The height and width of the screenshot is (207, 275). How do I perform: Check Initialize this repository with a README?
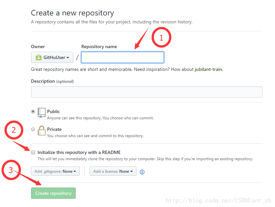click(x=33, y=152)
